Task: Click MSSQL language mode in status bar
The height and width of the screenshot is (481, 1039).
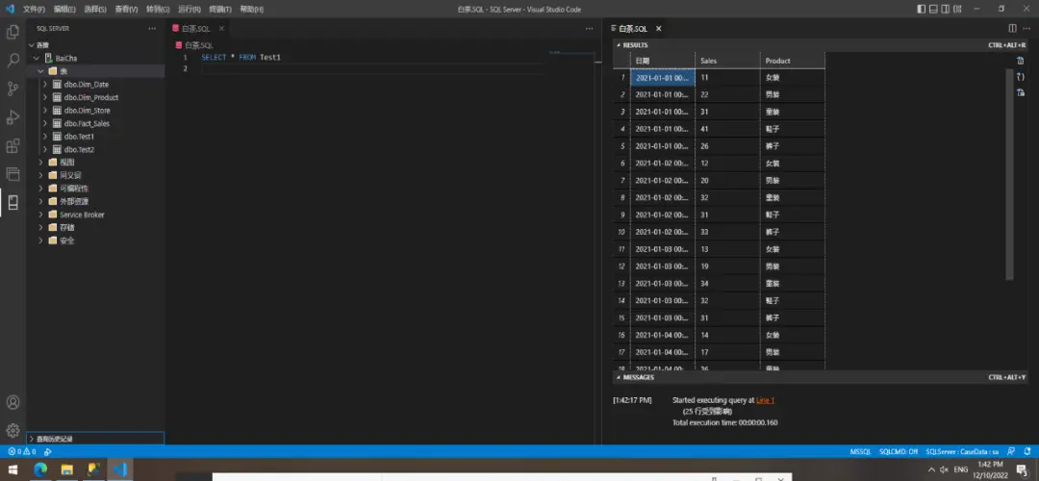Action: (860, 451)
